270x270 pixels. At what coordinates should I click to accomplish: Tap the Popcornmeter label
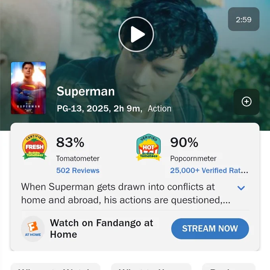click(x=193, y=158)
